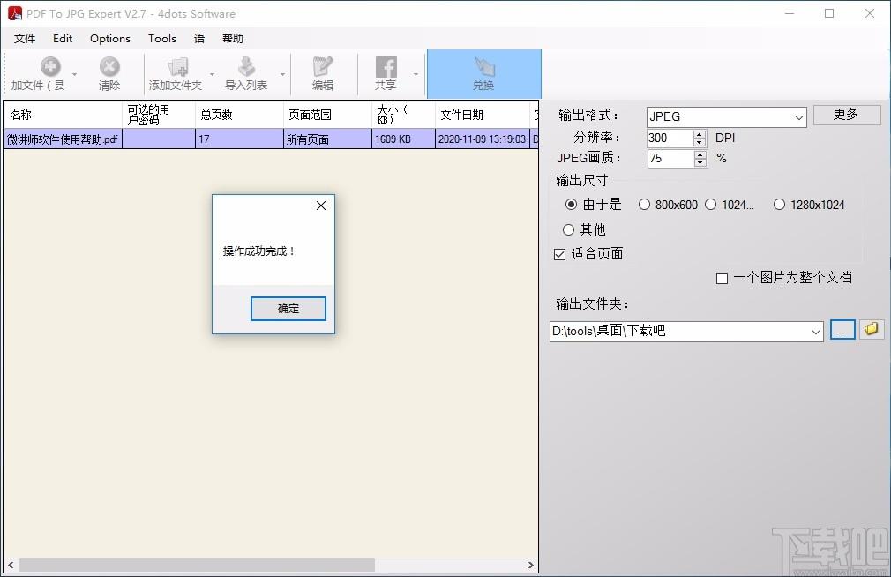Click the 清除 clear toolbar icon
The width and height of the screenshot is (891, 577).
[x=109, y=67]
